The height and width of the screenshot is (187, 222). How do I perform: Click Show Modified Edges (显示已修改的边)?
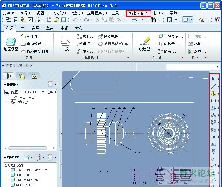[x=114, y=44]
